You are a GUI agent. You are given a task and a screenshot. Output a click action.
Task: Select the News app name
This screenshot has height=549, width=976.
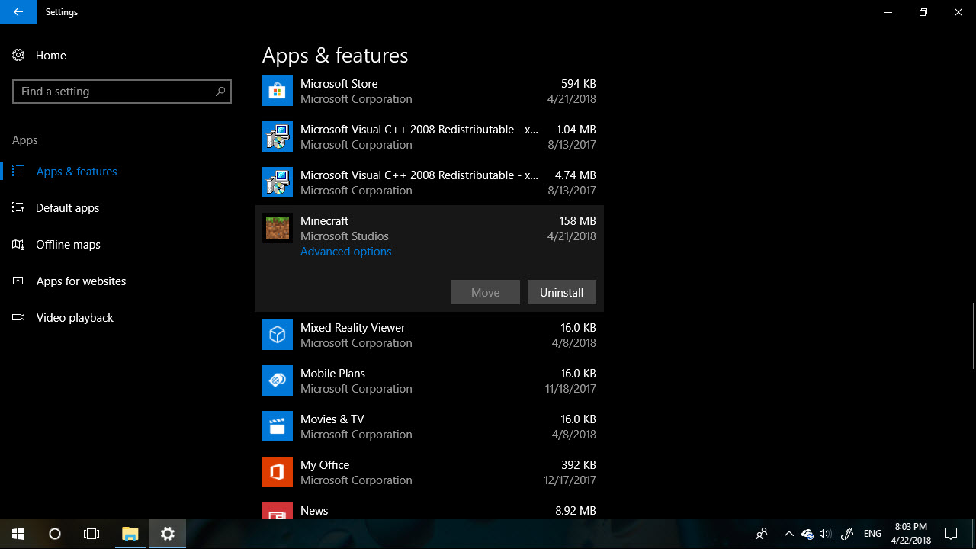314,511
